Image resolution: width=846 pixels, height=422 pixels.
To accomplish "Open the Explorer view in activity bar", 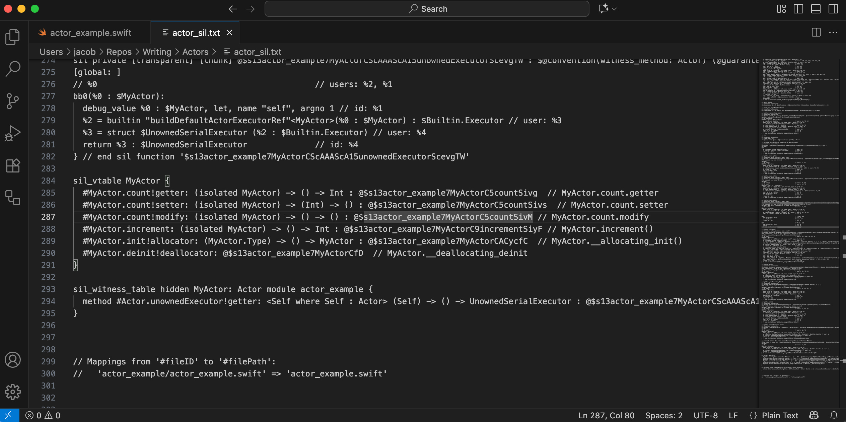I will (x=13, y=37).
